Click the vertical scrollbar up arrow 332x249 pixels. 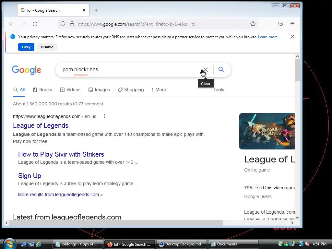(297, 56)
